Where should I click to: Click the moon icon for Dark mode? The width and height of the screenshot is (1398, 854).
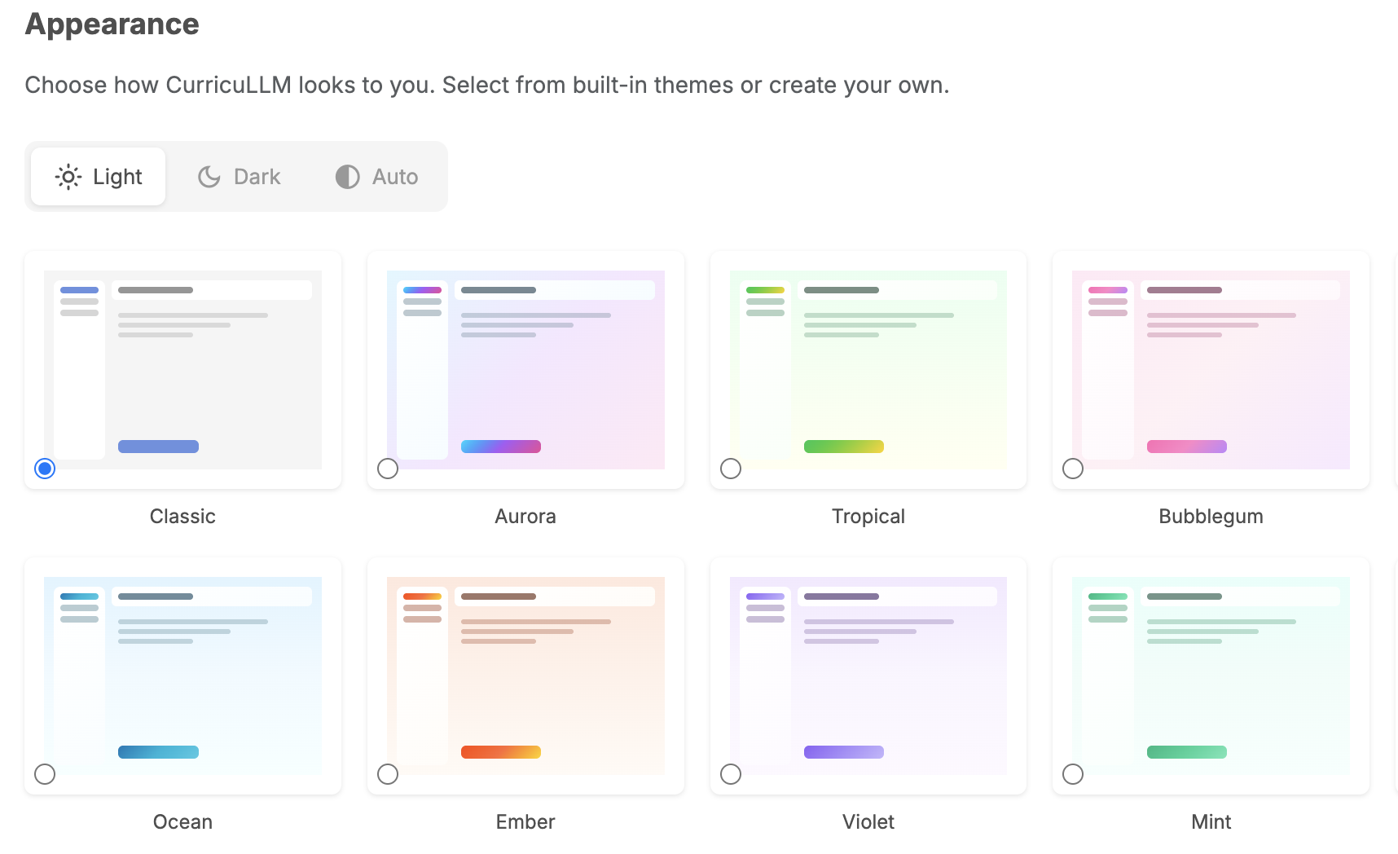209,176
